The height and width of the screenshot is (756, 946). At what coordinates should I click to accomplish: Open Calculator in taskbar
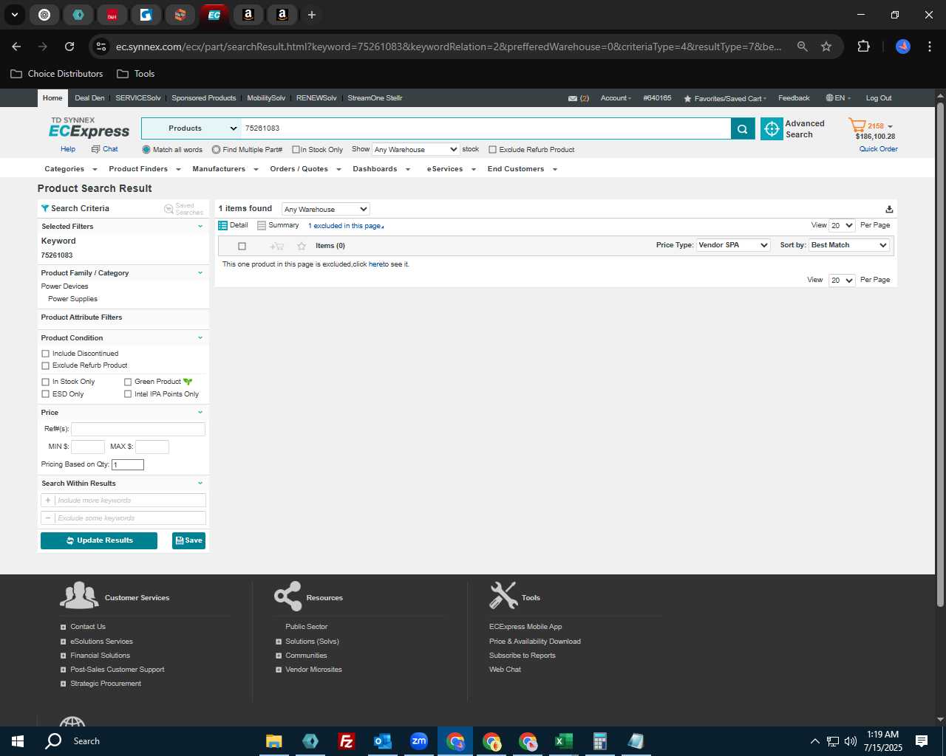pyautogui.click(x=600, y=741)
